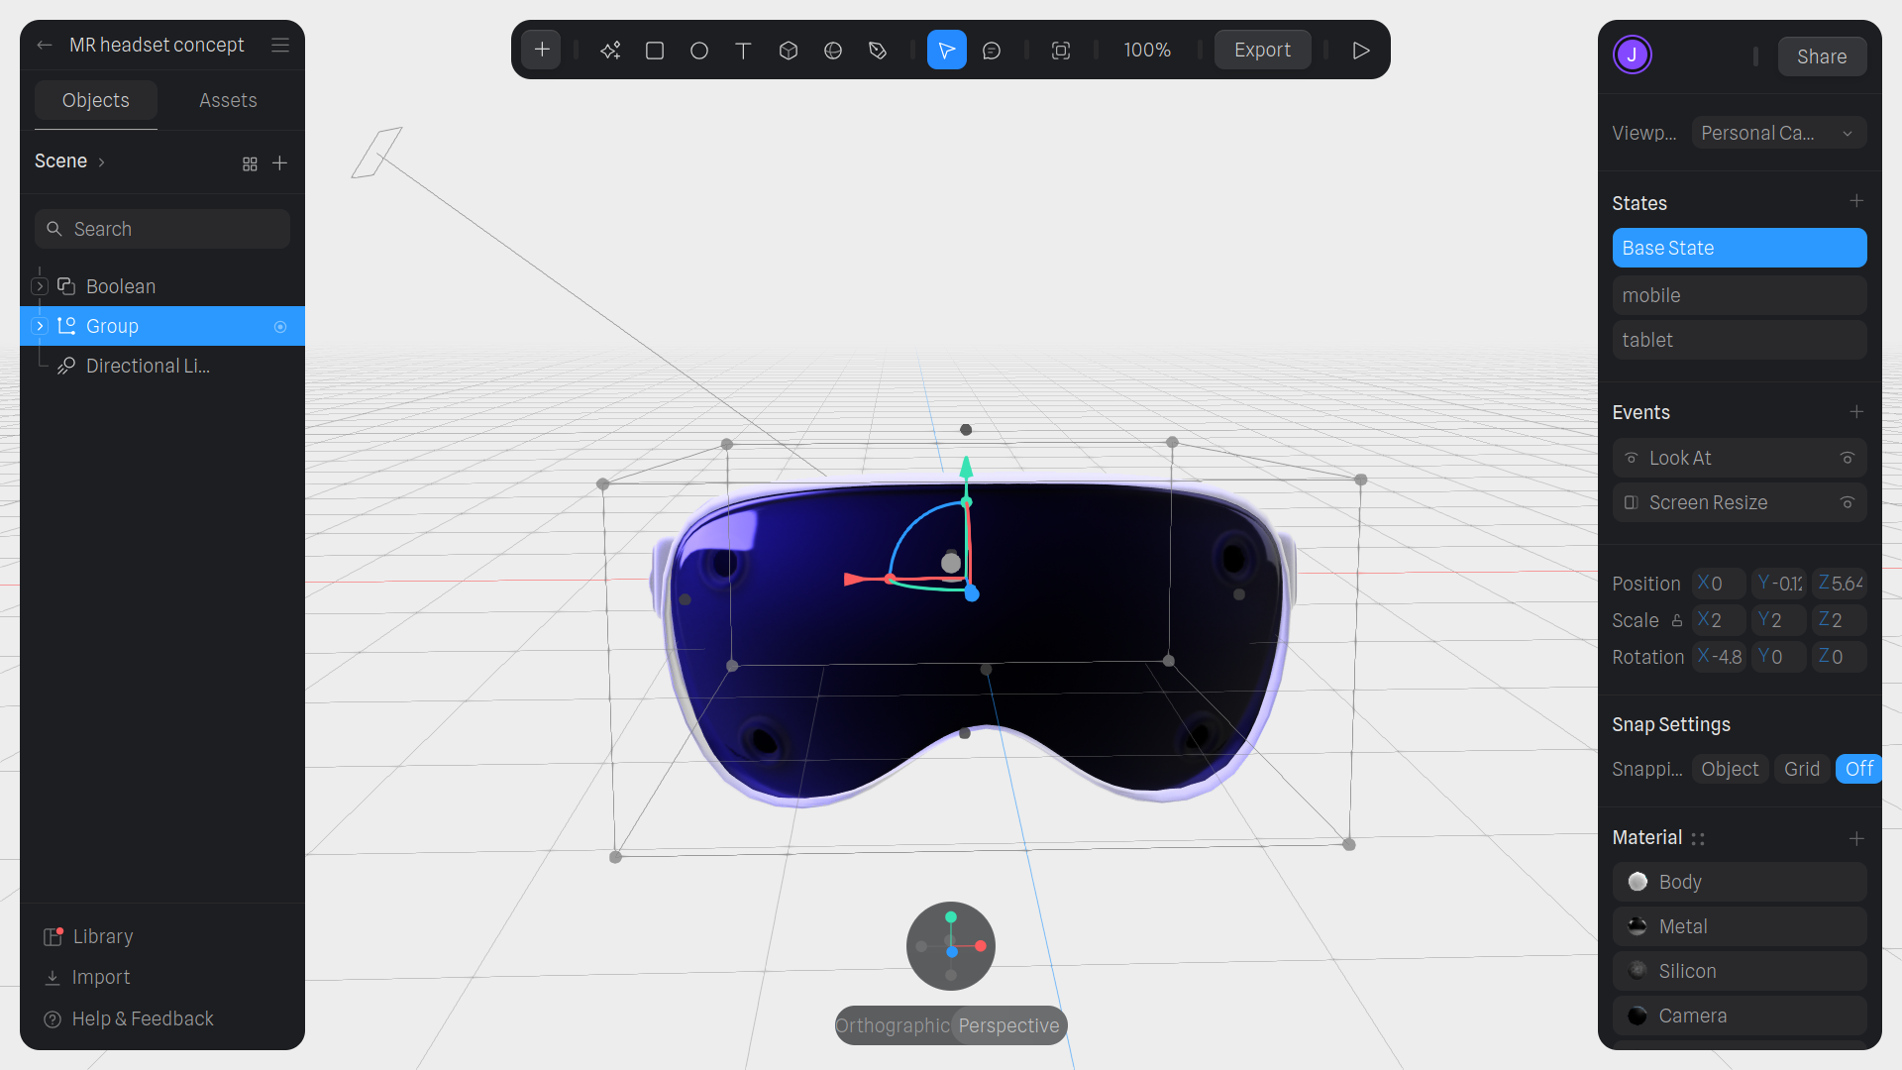
Task: Click the Share button
Action: point(1821,56)
